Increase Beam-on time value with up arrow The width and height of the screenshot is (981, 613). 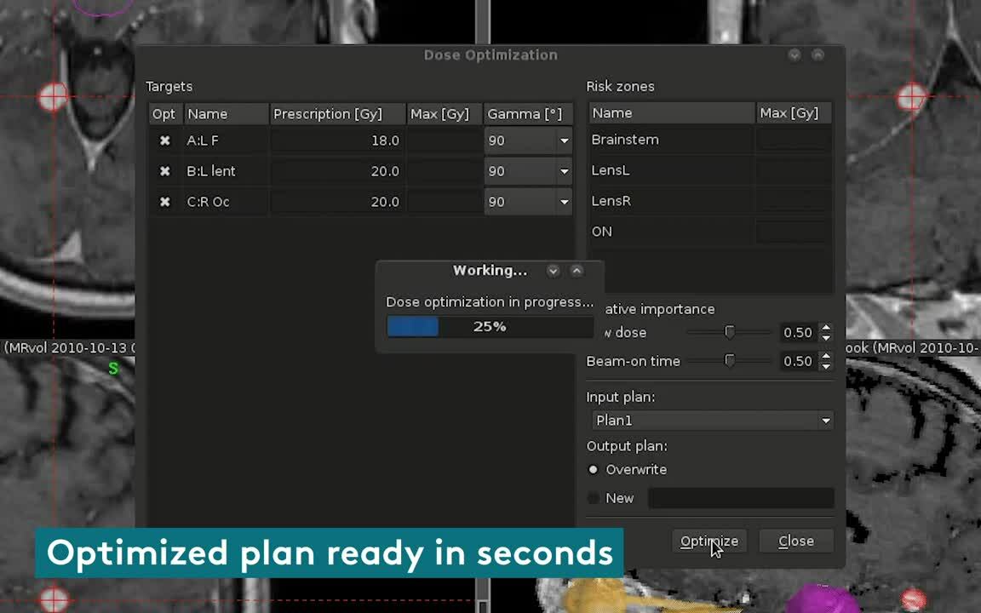click(827, 356)
